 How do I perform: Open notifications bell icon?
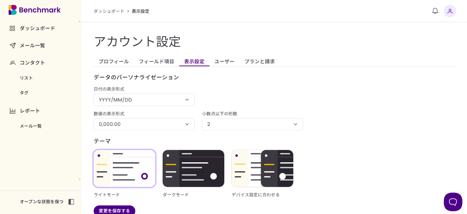point(435,11)
